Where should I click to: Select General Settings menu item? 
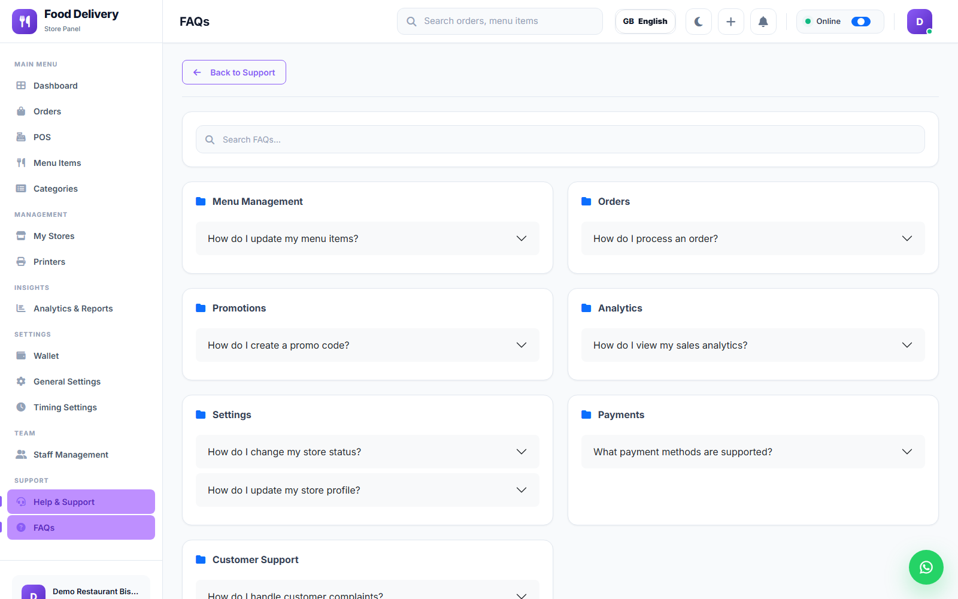[81, 382]
